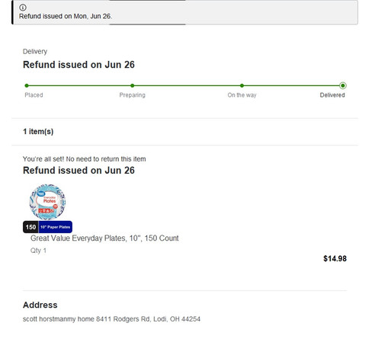Click the 150 count badge under product
The width and height of the screenshot is (381, 355).
pos(30,227)
